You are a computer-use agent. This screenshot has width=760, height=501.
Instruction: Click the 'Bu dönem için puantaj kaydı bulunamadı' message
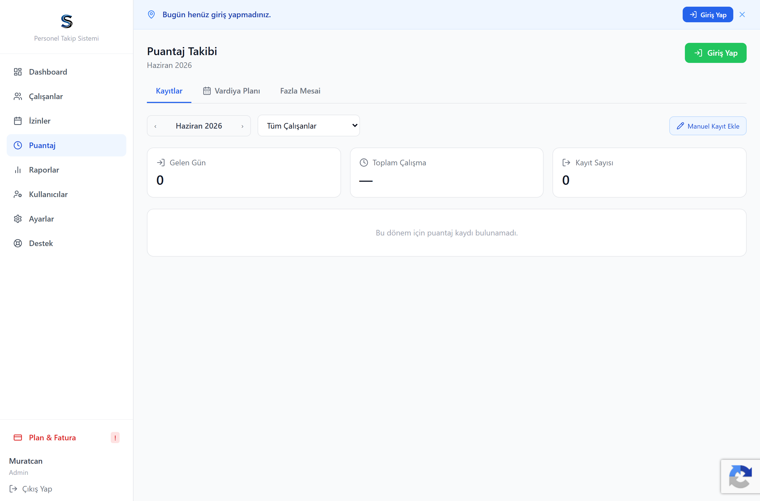pyautogui.click(x=446, y=233)
